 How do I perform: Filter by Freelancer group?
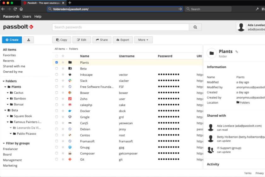[10, 149]
